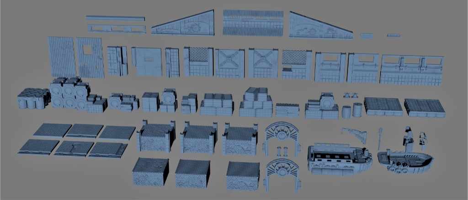
Task: Select the tall stacked crate pile
Action: tap(256, 103)
